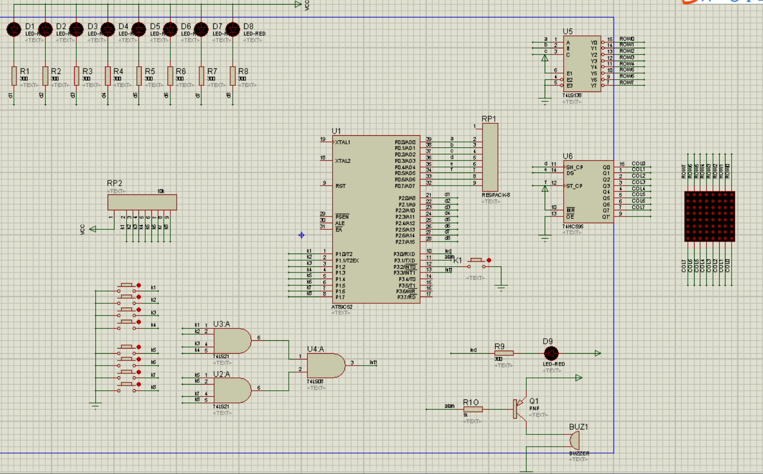
Task: Click resistor R7 body
Action: (x=201, y=76)
